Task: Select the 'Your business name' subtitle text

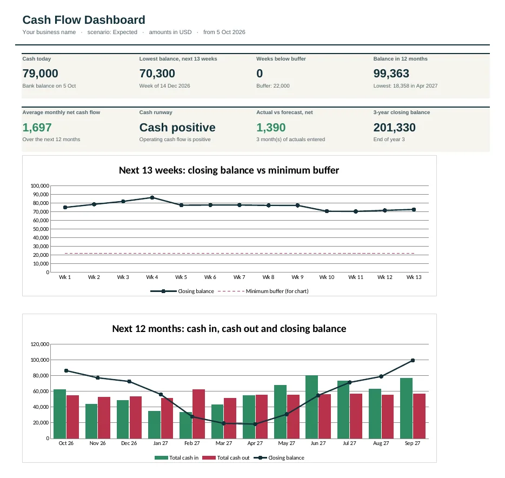Action: coord(49,32)
